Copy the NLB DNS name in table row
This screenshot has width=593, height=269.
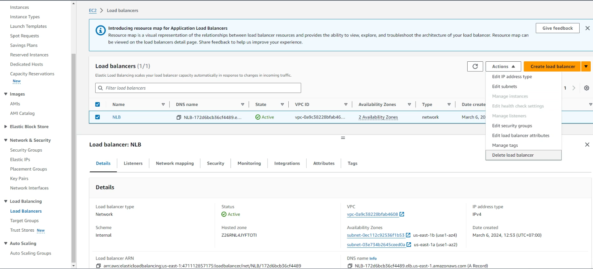click(x=179, y=117)
